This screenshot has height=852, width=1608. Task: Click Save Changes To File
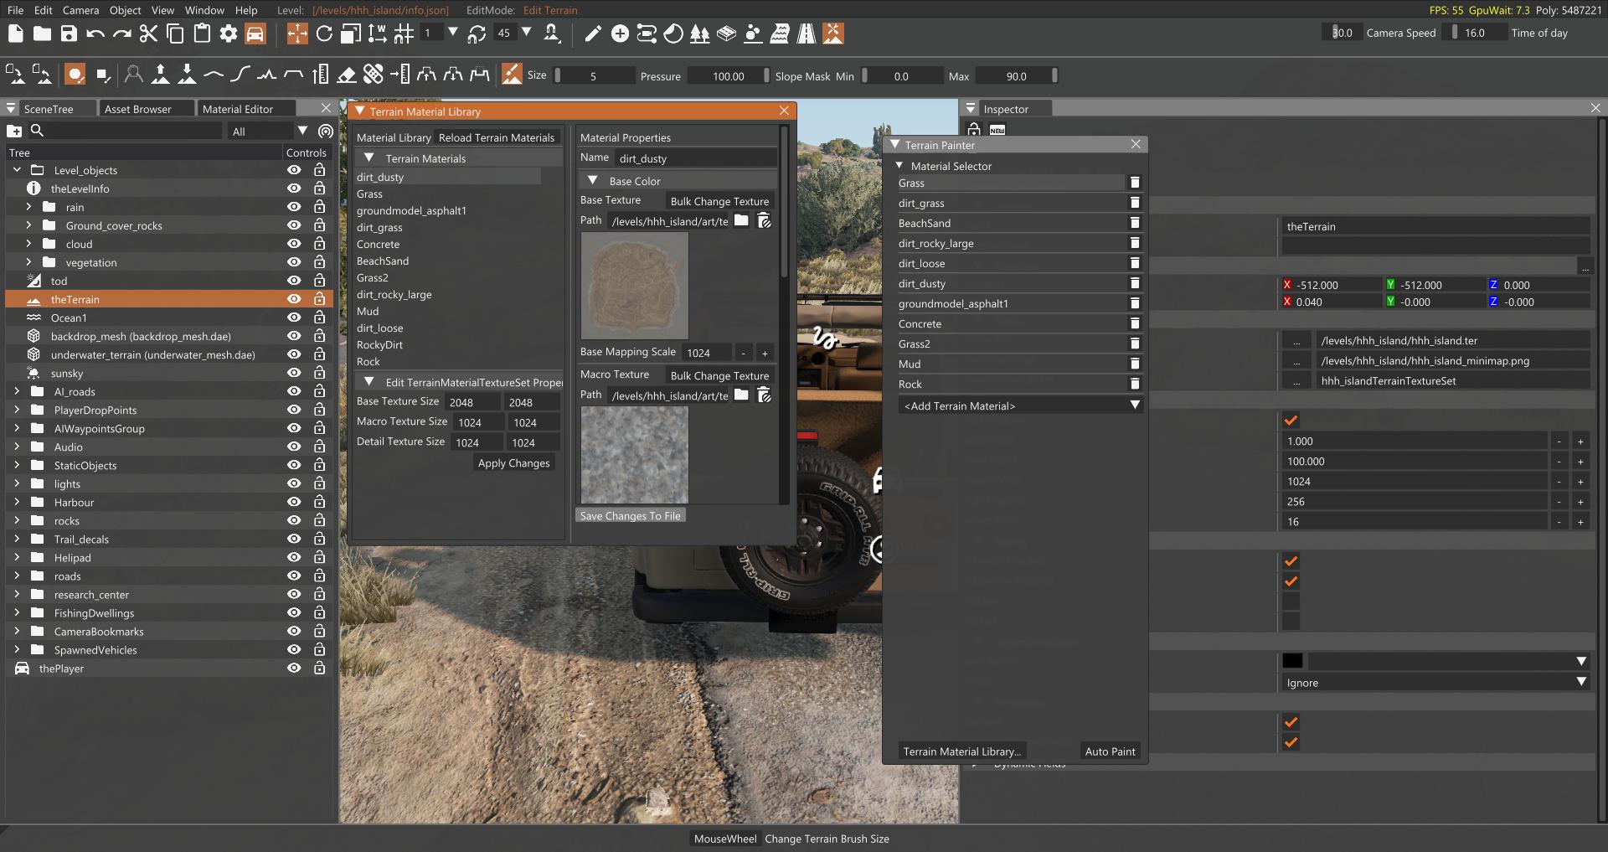[x=630, y=515]
